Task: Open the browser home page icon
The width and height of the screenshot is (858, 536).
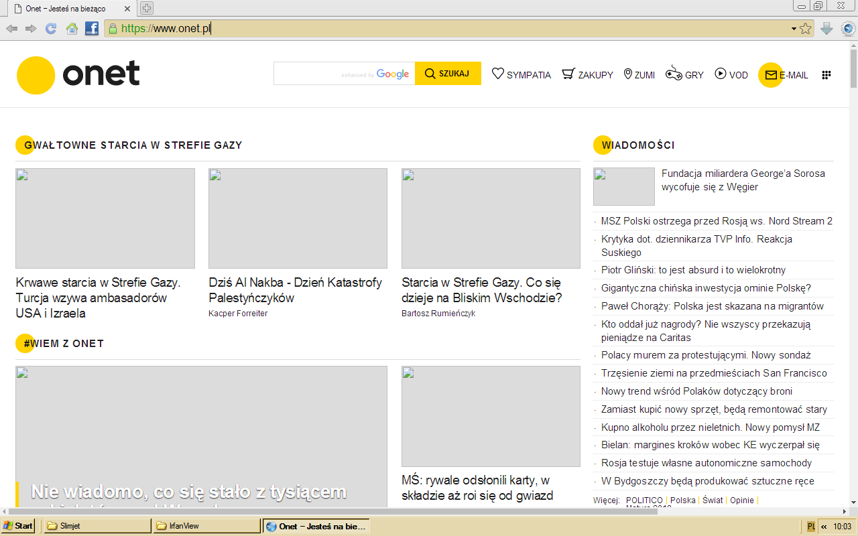Action: [72, 29]
